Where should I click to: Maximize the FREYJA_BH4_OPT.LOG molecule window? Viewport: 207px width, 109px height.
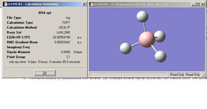(x=198, y=4)
